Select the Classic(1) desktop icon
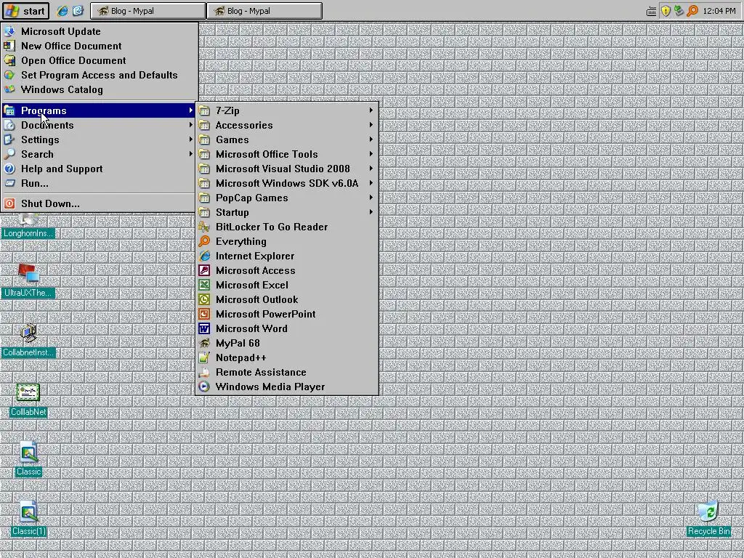 point(28,519)
